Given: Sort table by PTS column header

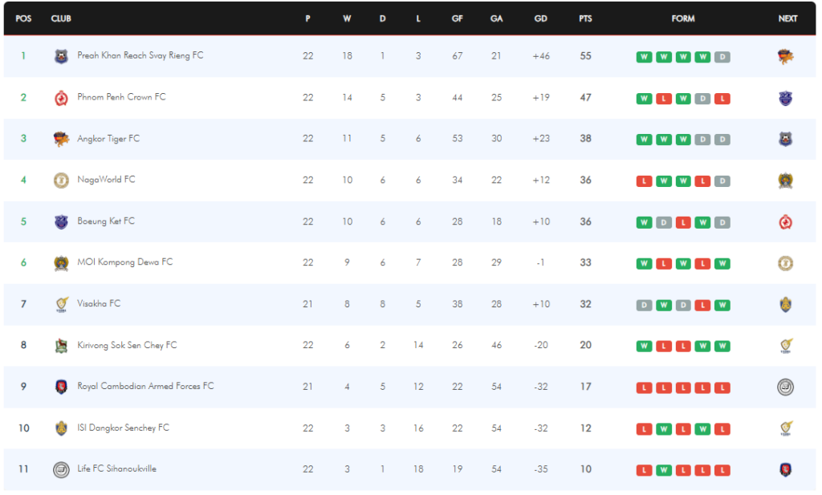Looking at the screenshot, I should pyautogui.click(x=585, y=18).
